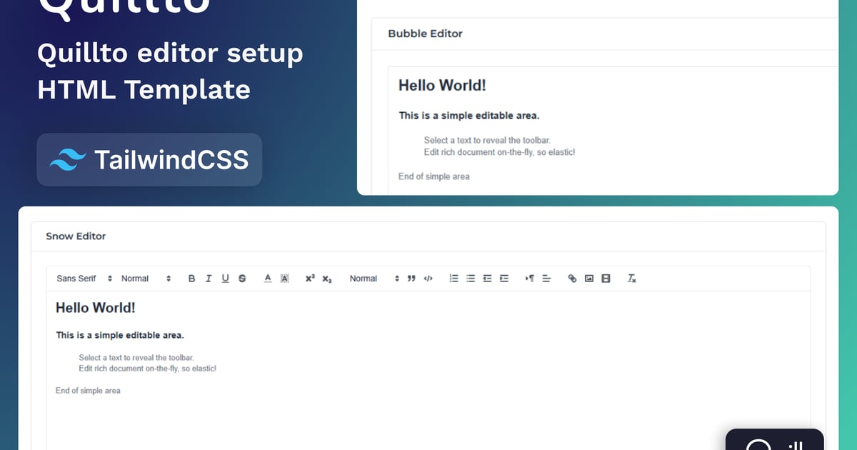Toggle strikethrough formatting in Snow Editor toolbar

coord(242,279)
